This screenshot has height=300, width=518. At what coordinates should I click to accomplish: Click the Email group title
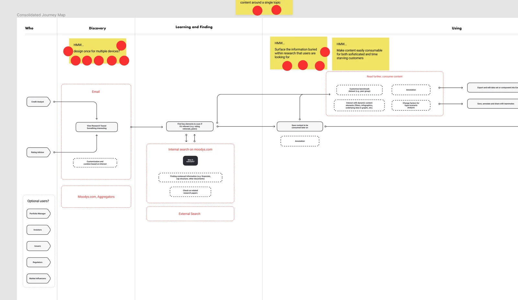coord(96,92)
